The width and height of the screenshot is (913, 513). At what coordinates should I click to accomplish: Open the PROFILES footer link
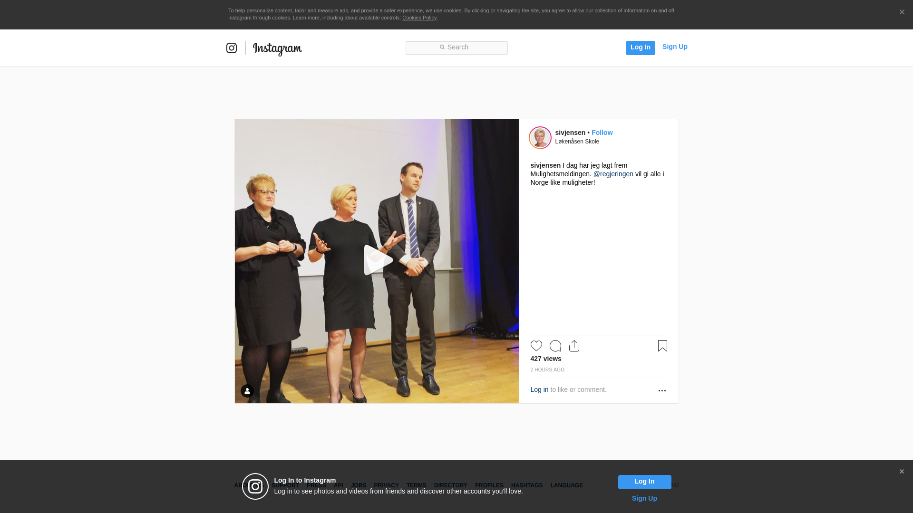click(489, 485)
